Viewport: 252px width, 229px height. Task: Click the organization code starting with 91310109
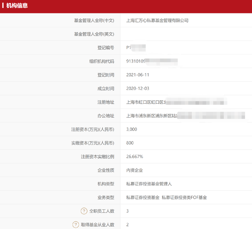(x=152, y=61)
